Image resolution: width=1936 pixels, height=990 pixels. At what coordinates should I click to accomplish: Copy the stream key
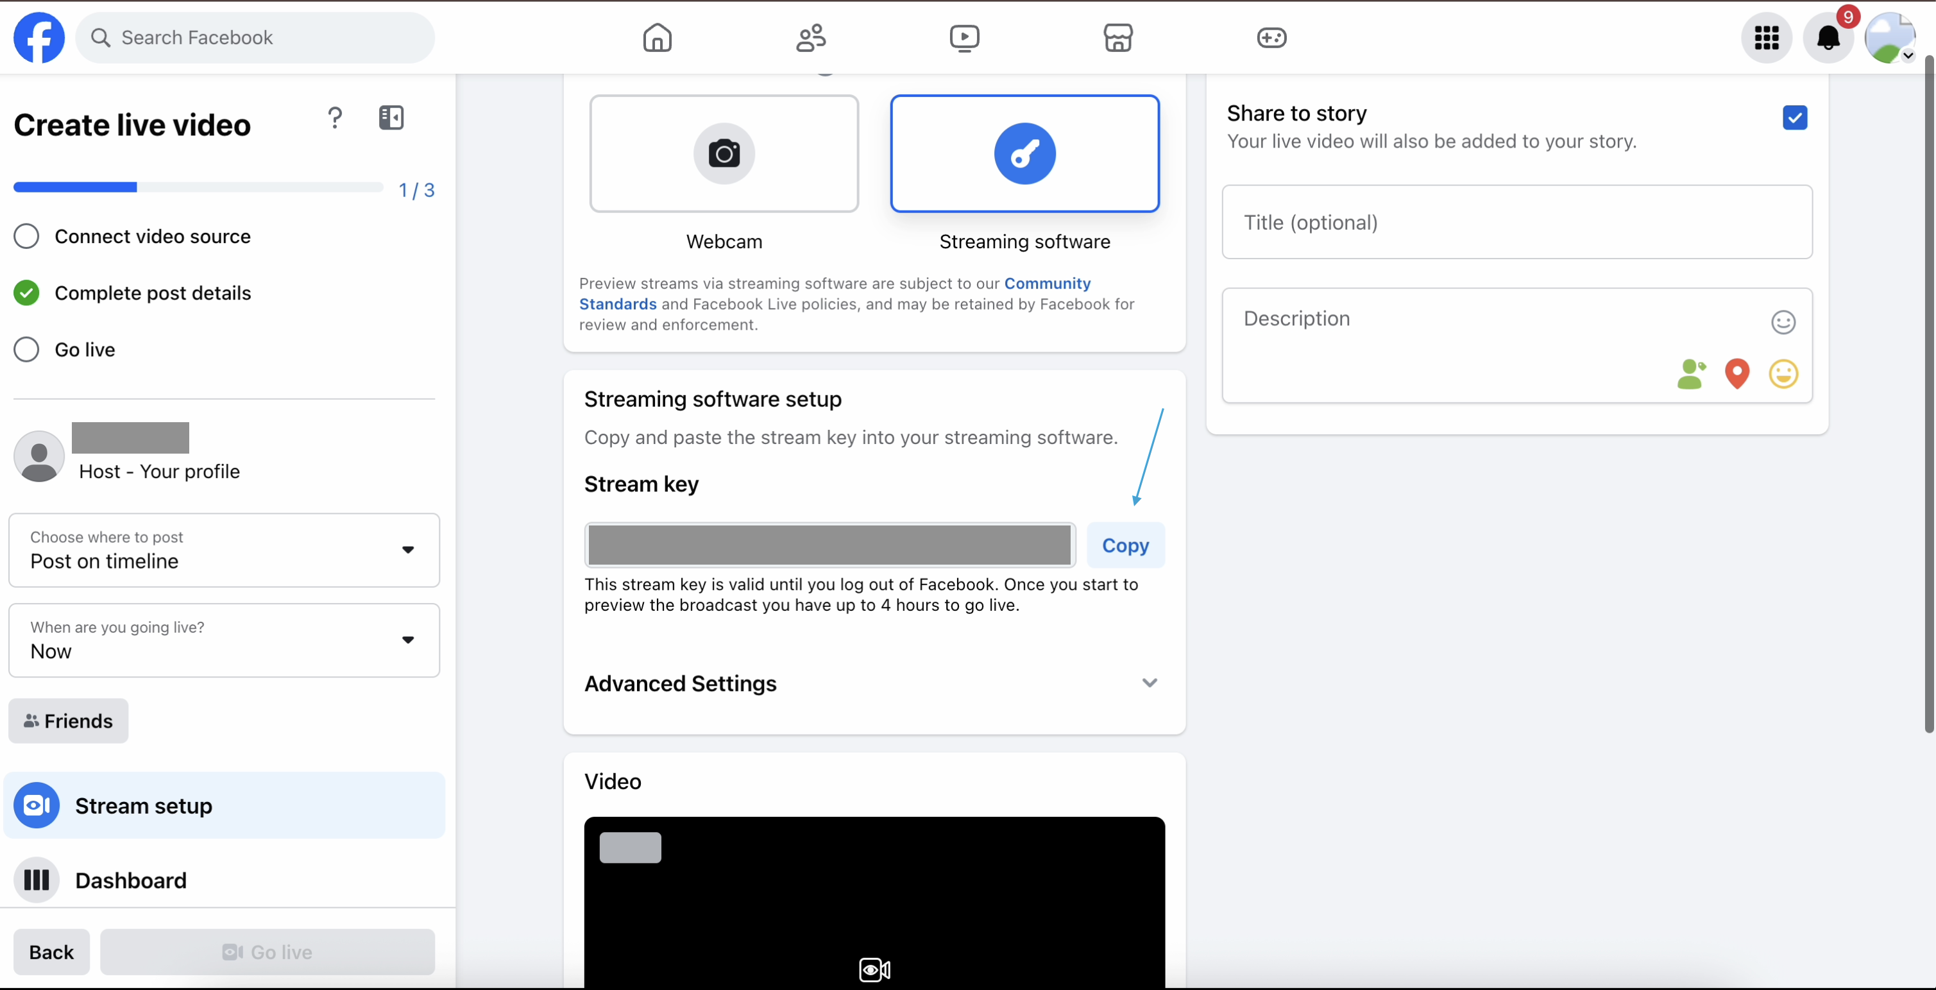[1125, 545]
